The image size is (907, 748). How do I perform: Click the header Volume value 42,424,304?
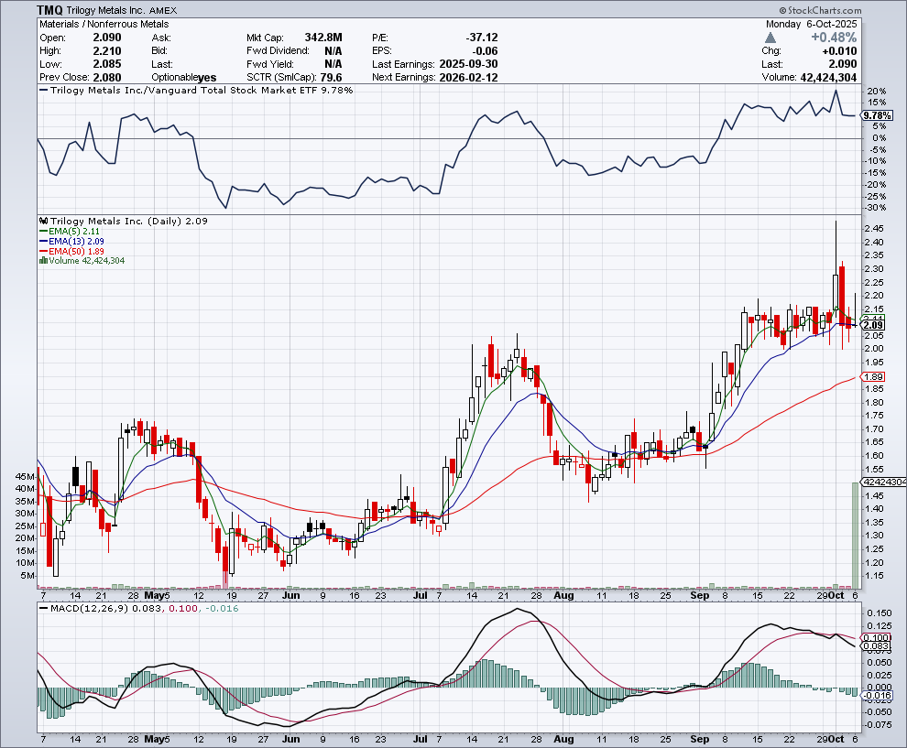[x=828, y=78]
